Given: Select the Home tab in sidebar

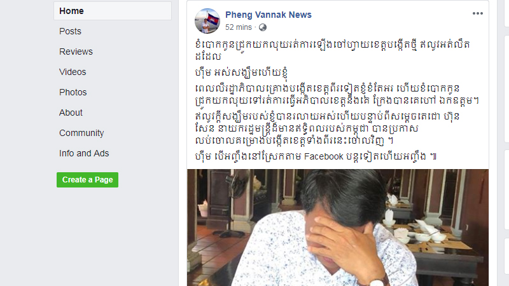Looking at the screenshot, I should (x=113, y=11).
